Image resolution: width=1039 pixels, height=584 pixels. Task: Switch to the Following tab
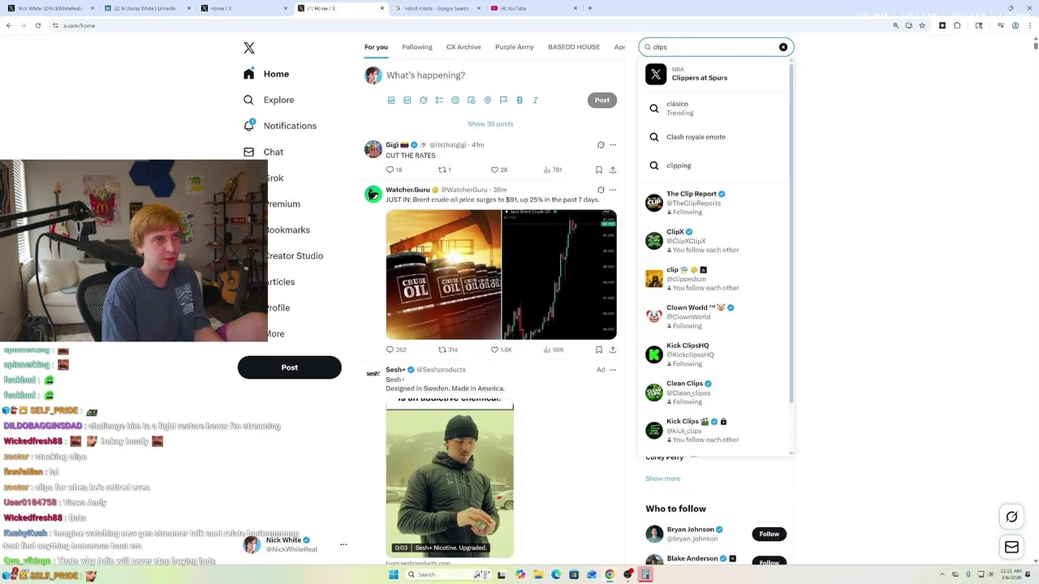417,47
